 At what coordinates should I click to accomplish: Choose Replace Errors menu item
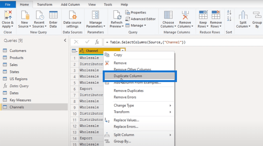139,126
